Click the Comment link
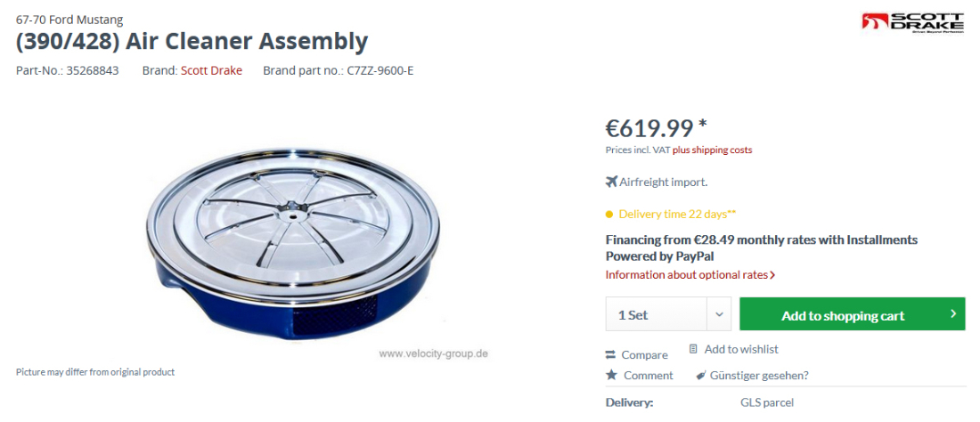The width and height of the screenshot is (980, 422). click(648, 375)
